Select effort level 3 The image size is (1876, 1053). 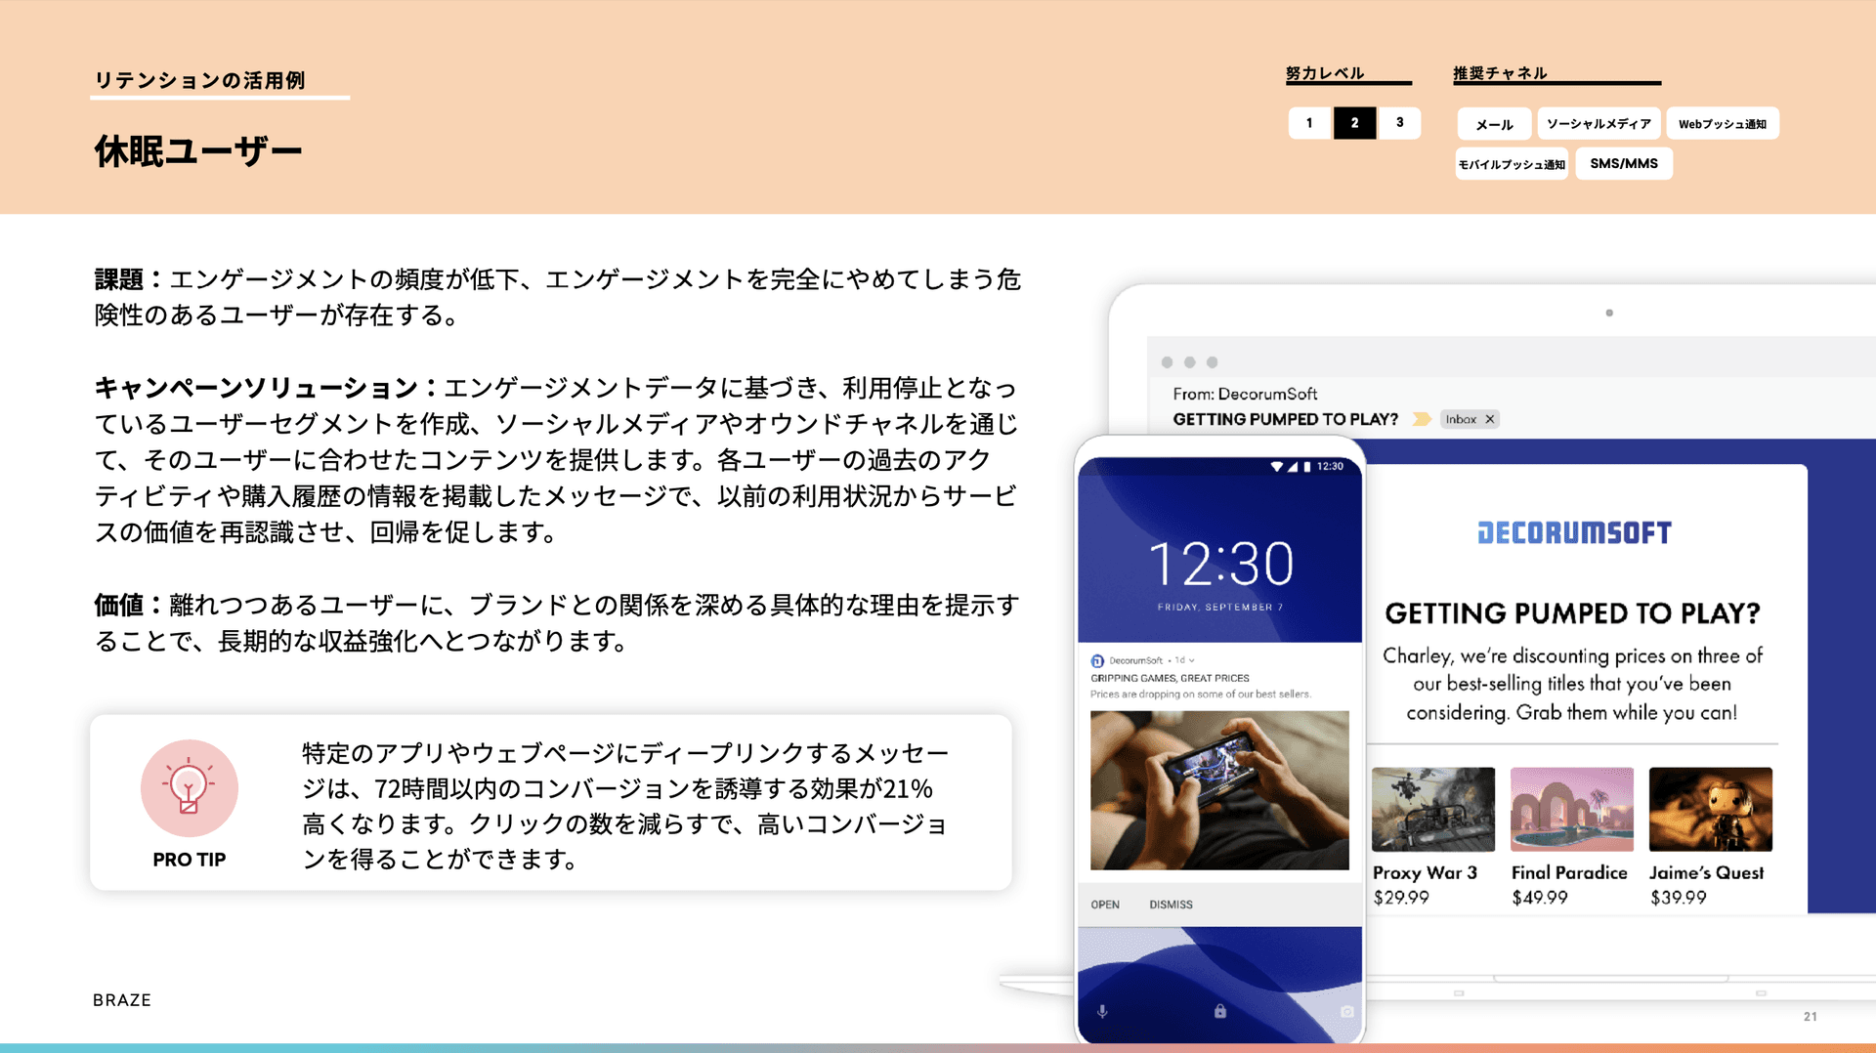pyautogui.click(x=1399, y=123)
